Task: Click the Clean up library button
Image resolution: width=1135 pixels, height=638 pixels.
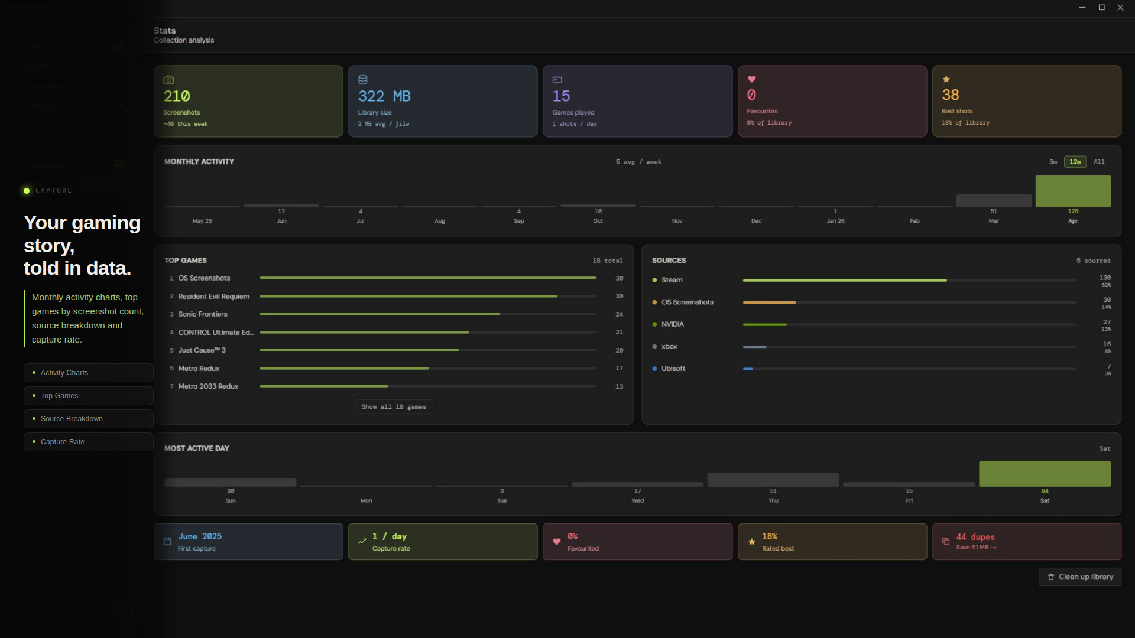Action: click(x=1079, y=577)
